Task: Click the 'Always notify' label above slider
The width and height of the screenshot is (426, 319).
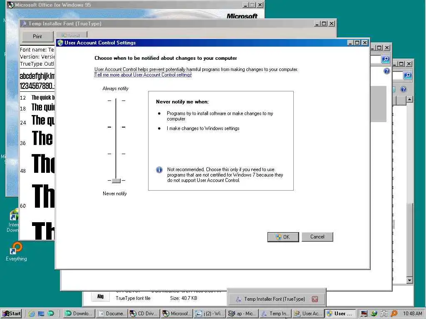Action: [116, 88]
